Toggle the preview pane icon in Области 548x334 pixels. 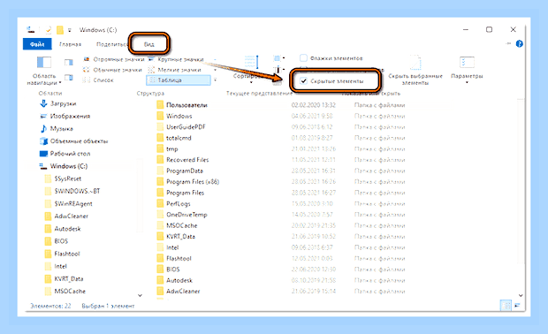(x=69, y=63)
